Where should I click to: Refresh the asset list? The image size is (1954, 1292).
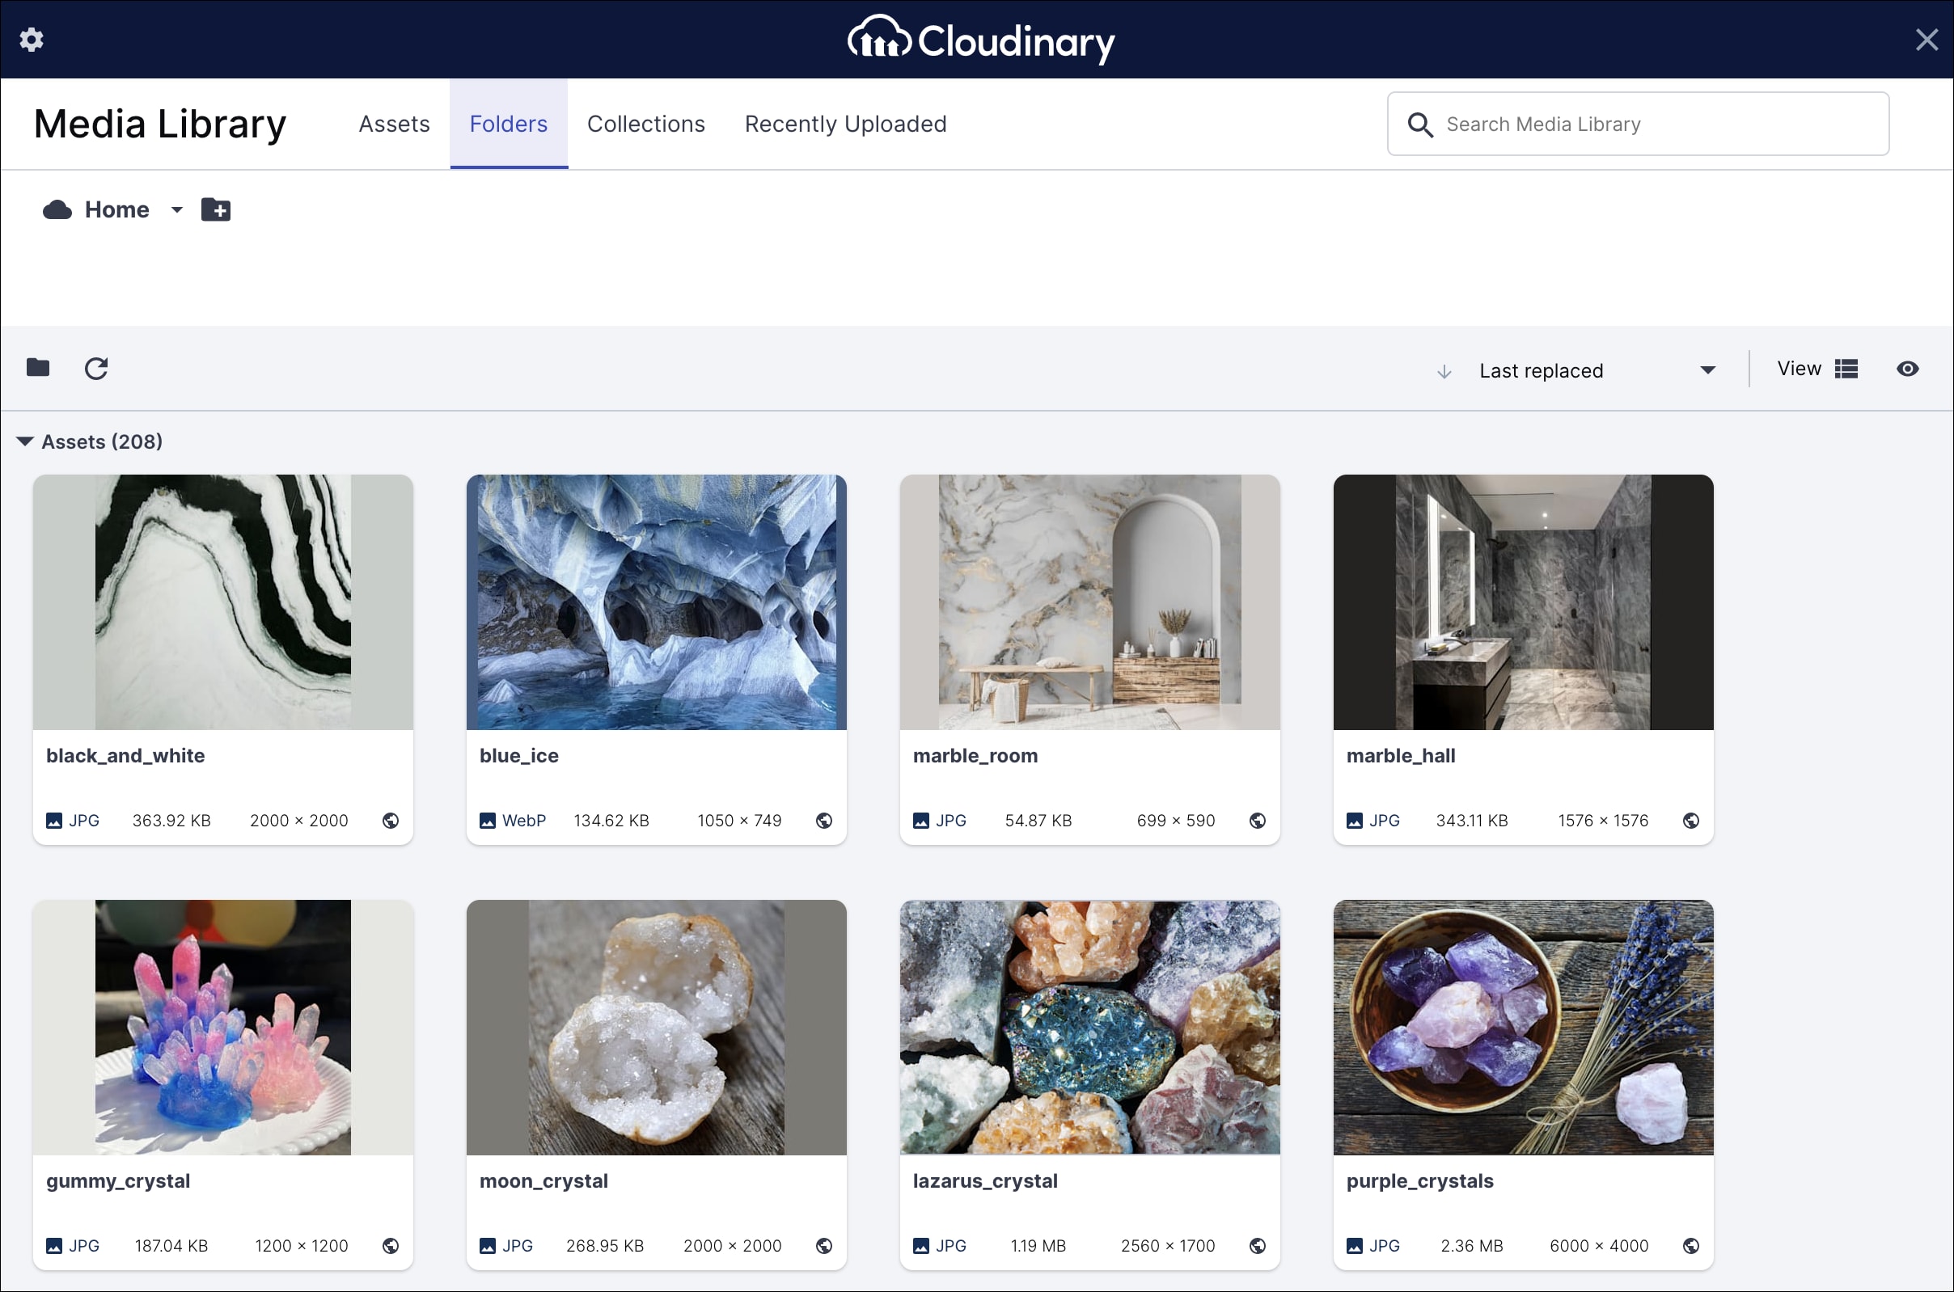[96, 369]
